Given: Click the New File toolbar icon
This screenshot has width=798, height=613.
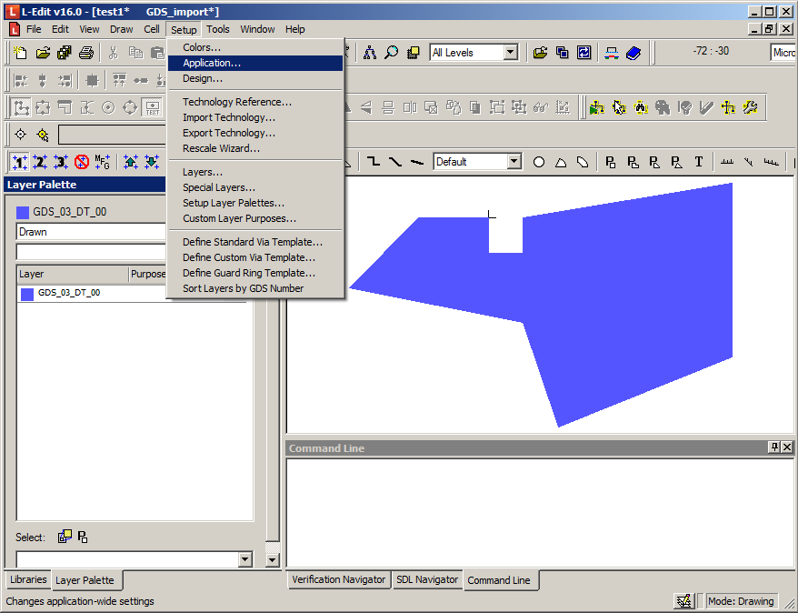Looking at the screenshot, I should (21, 53).
